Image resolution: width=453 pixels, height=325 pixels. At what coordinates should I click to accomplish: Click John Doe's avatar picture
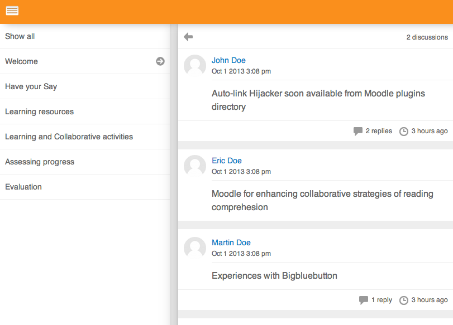[195, 66]
